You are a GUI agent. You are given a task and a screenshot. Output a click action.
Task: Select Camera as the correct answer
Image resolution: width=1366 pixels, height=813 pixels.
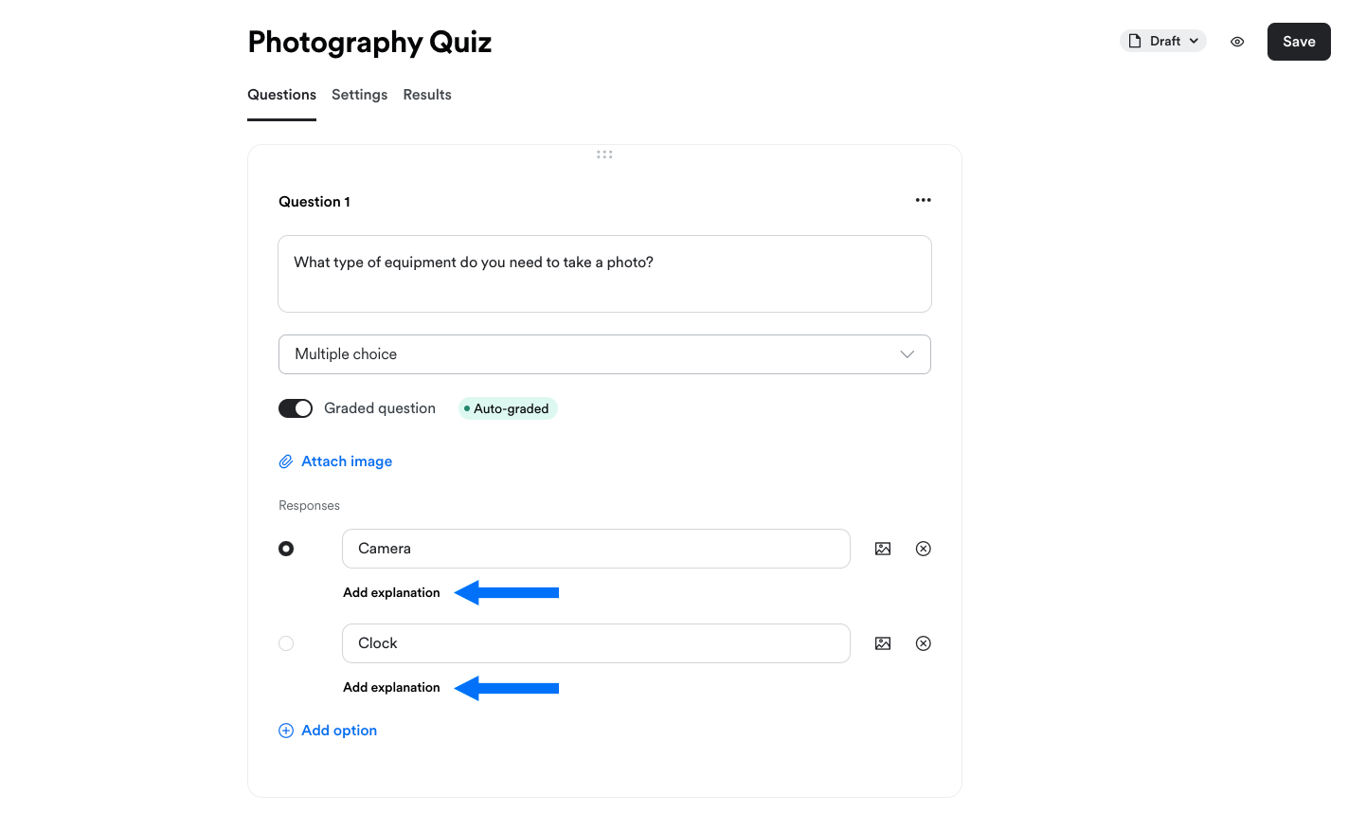(286, 549)
